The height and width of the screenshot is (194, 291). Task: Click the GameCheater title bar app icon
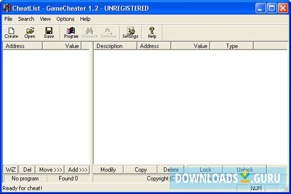coord(7,8)
